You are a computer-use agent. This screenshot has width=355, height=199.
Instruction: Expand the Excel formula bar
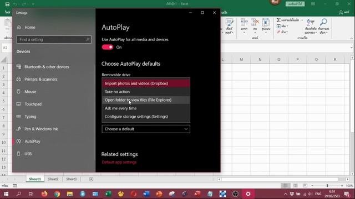tap(351, 48)
